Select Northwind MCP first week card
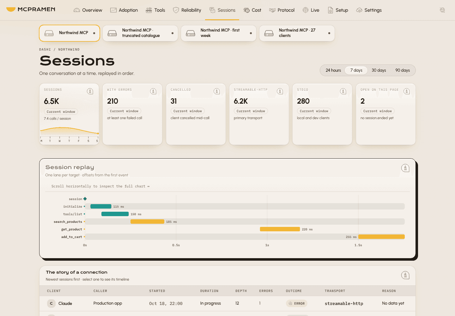 pyautogui.click(x=219, y=33)
